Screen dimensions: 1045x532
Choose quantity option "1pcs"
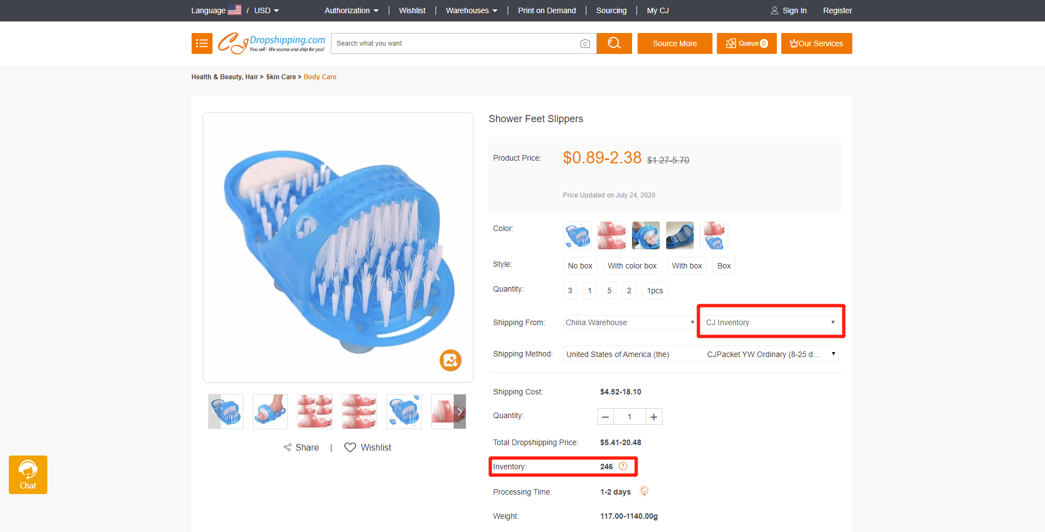[x=655, y=290]
